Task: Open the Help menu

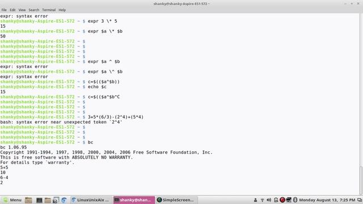Action: tap(62, 10)
